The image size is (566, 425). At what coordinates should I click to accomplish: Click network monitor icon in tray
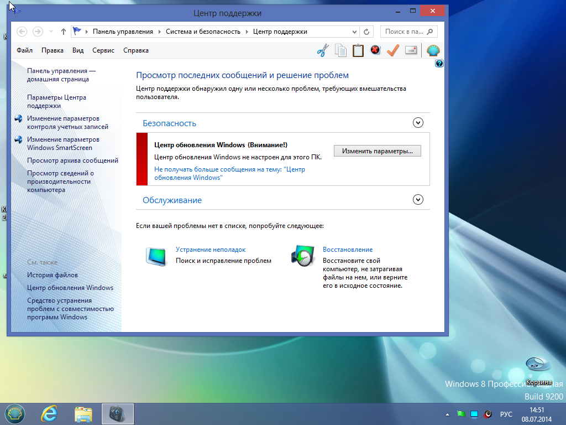click(474, 414)
